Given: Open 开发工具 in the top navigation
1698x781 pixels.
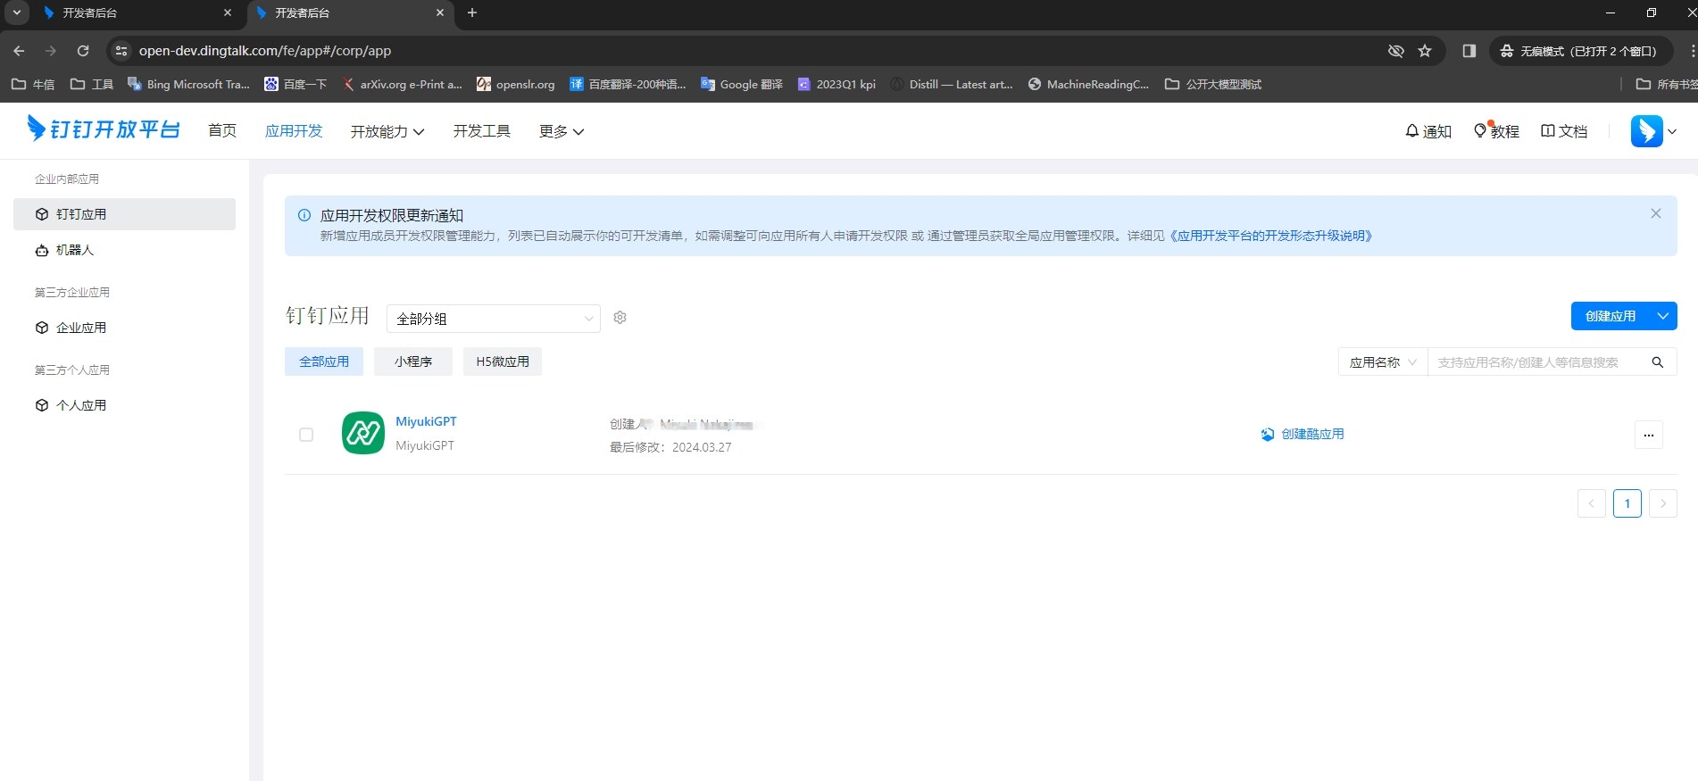Looking at the screenshot, I should point(481,130).
